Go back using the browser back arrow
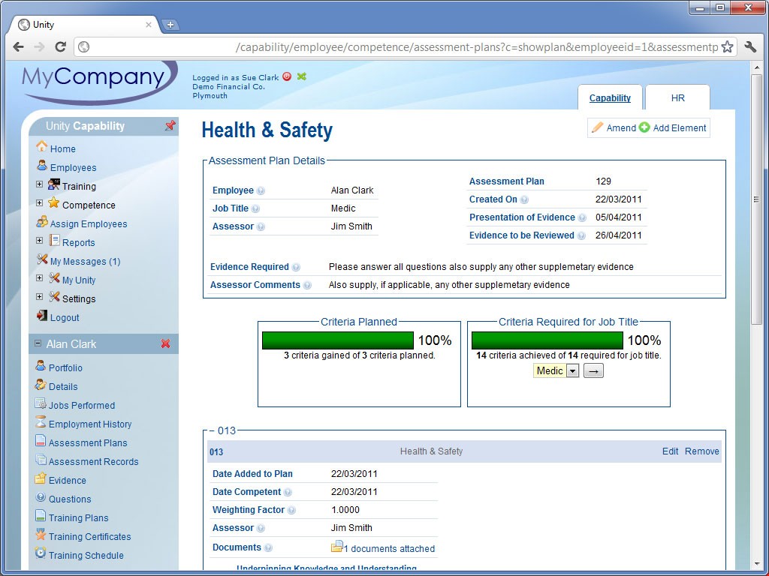 [19, 47]
